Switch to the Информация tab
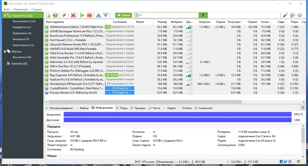Screen dimensions: 308x166 point(102,108)
